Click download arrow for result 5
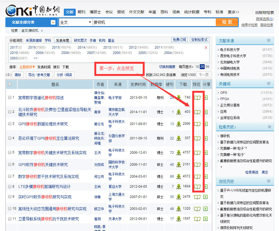The image size is (279, 231). [x=179, y=153]
